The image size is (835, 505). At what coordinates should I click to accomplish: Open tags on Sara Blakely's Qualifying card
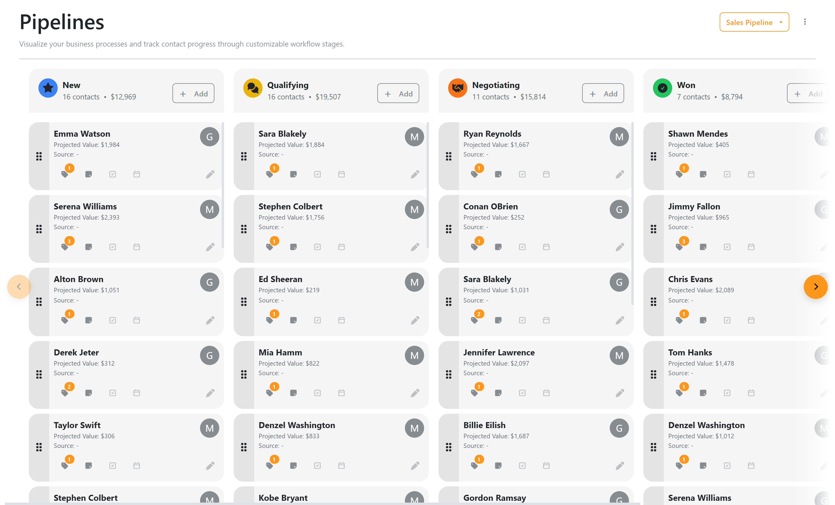[x=270, y=174]
